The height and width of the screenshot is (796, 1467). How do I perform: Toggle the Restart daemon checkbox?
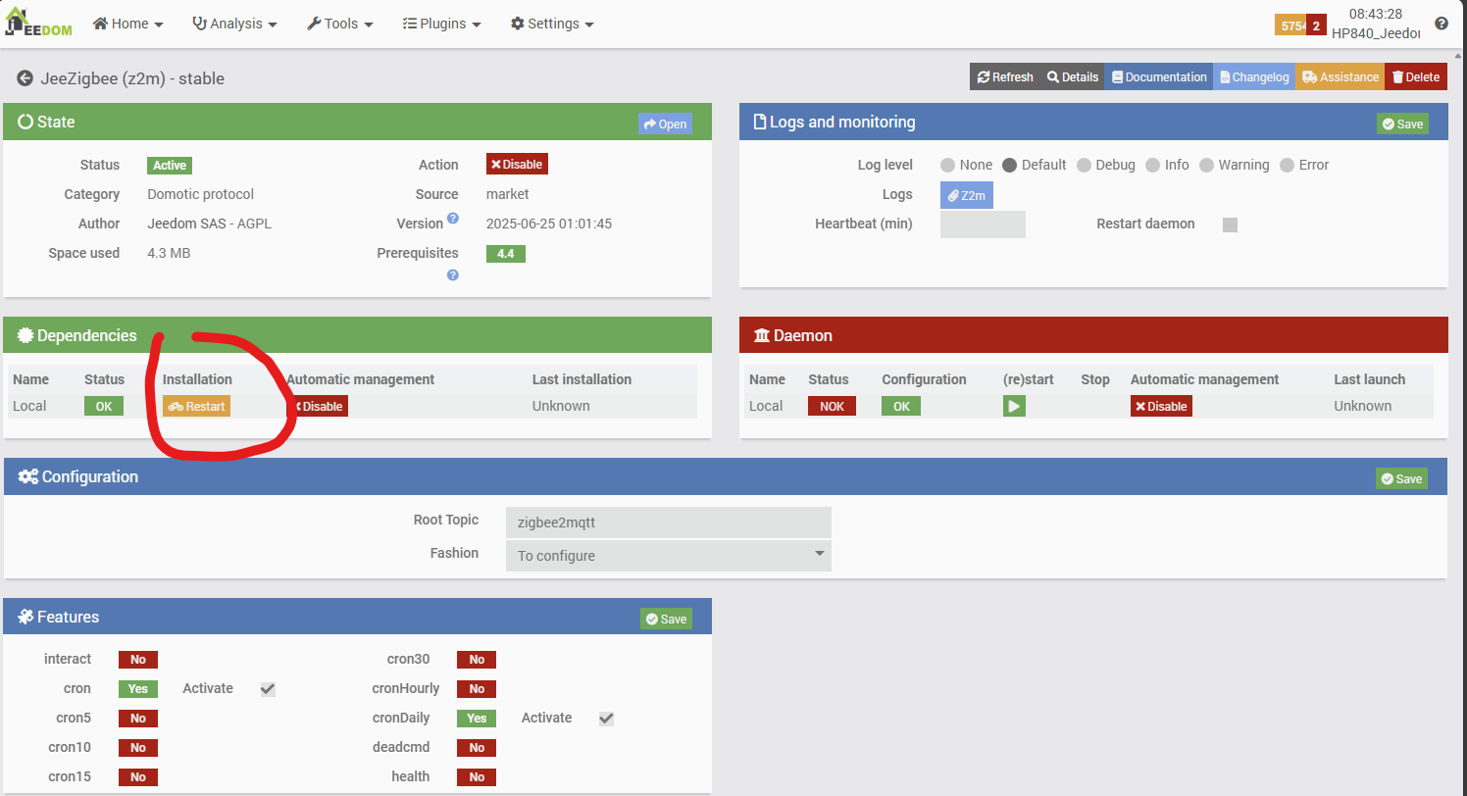[x=1230, y=224]
